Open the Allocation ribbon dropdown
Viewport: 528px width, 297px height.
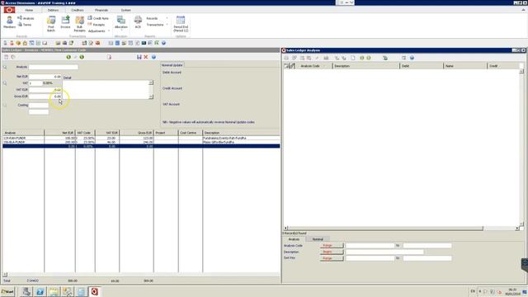[x=121, y=23]
